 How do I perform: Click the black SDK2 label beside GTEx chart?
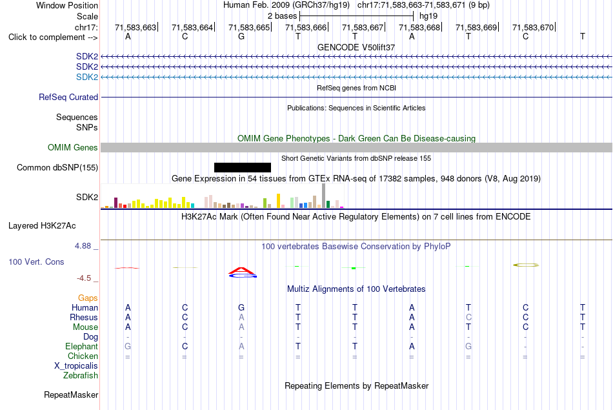click(x=87, y=197)
